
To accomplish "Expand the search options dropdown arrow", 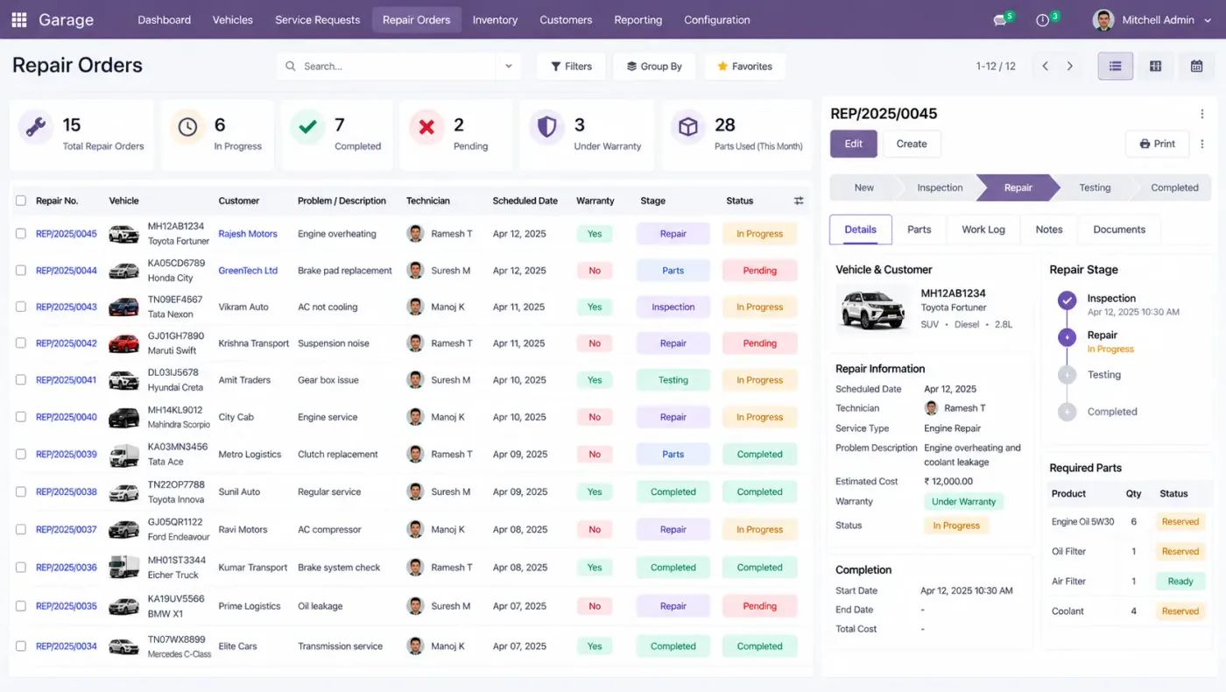I will pyautogui.click(x=508, y=66).
